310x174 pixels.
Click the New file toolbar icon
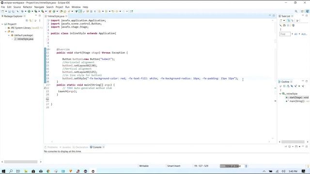click(x=3, y=11)
